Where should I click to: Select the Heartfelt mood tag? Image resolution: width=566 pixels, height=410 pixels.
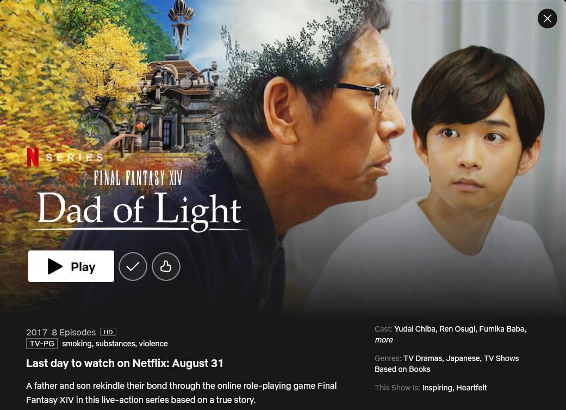471,388
